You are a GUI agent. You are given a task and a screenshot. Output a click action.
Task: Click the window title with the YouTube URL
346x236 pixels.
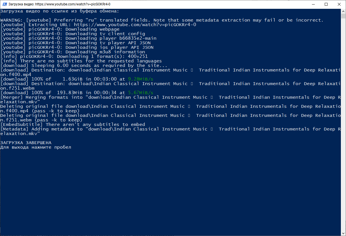[x=59, y=4]
